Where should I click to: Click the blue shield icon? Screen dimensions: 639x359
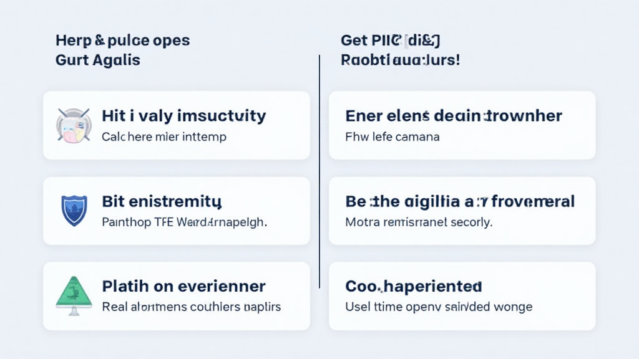click(74, 210)
